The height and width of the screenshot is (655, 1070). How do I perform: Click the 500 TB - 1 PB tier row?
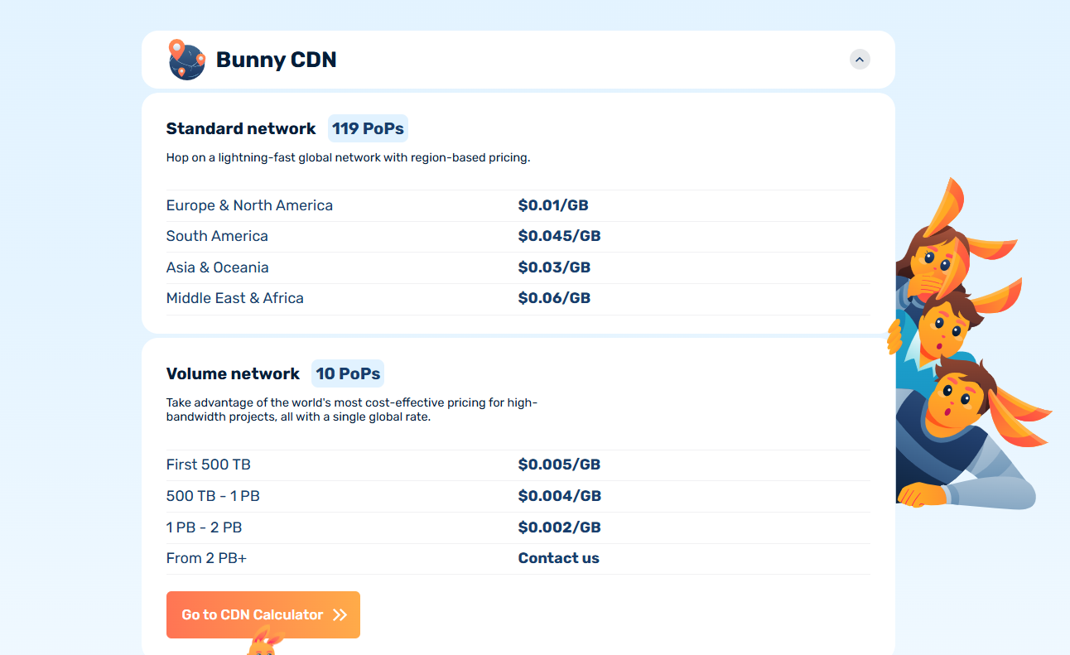(x=213, y=496)
